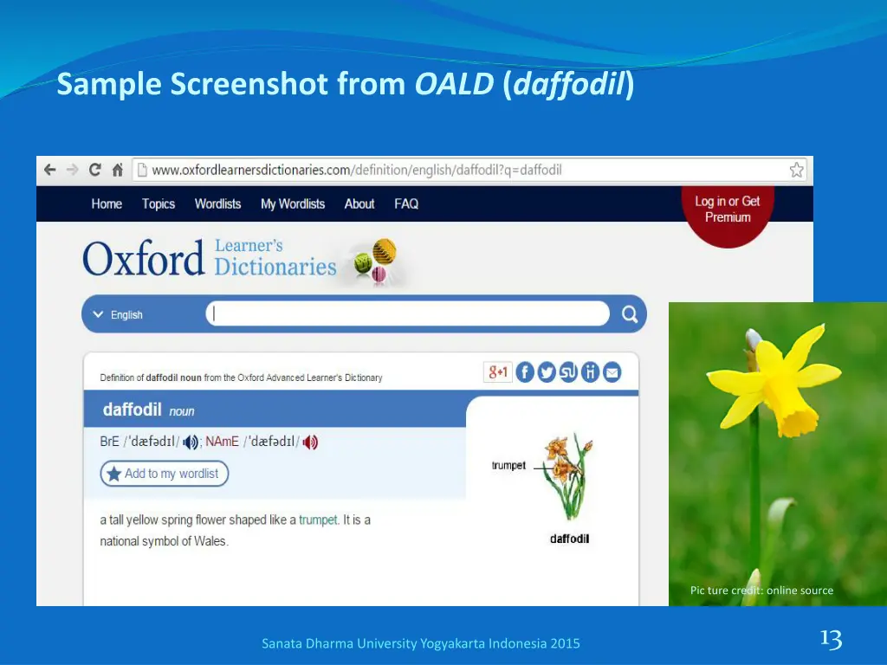The image size is (887, 665).
Task: Click the page icon in the address bar
Action: click(143, 170)
